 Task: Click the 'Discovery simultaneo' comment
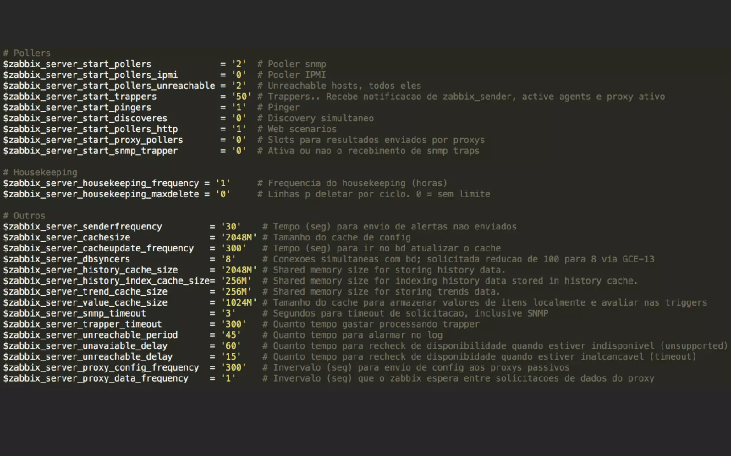320,118
